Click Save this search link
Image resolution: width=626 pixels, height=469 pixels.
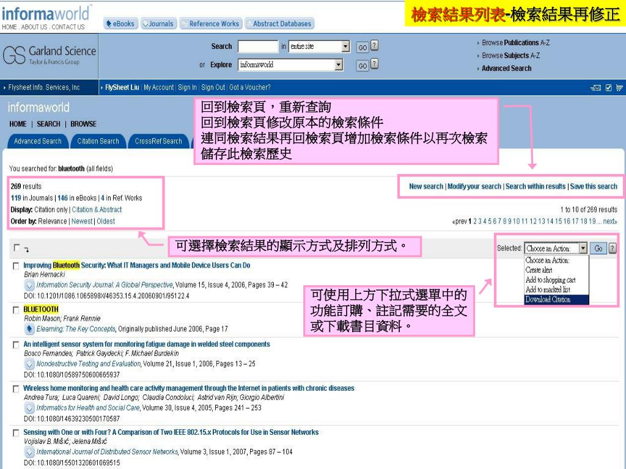click(x=594, y=186)
